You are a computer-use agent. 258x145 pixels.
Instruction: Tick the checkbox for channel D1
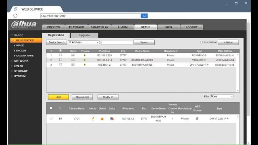coord(51,118)
